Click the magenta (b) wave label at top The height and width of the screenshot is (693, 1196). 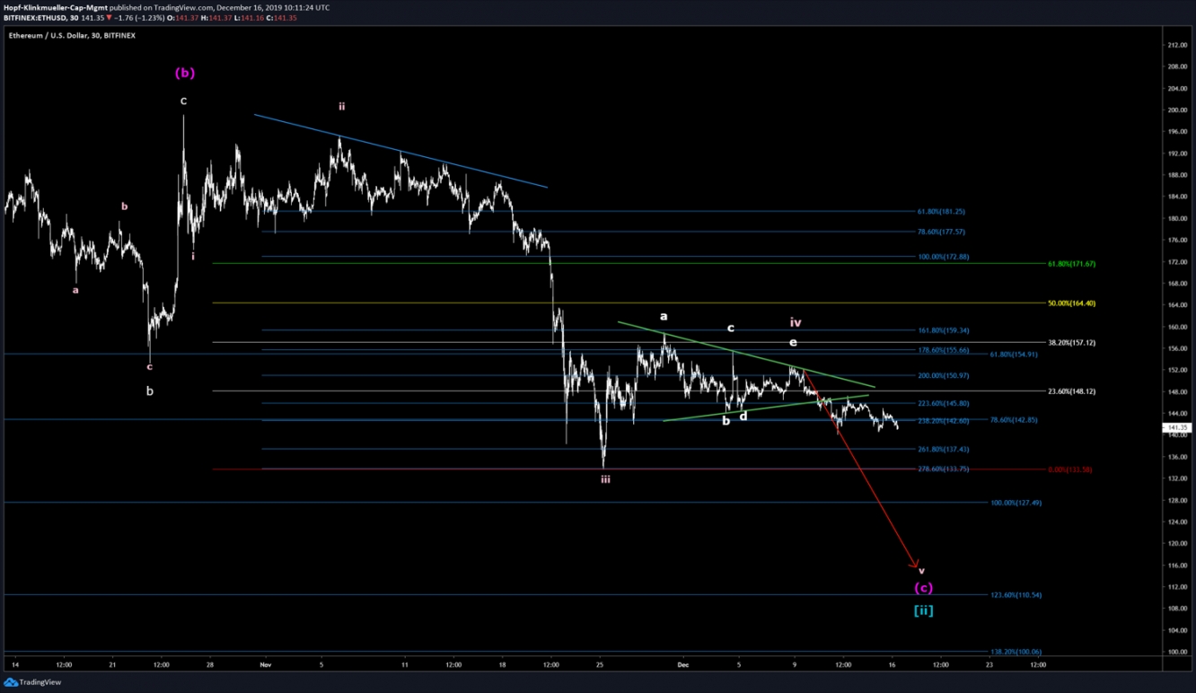[184, 73]
